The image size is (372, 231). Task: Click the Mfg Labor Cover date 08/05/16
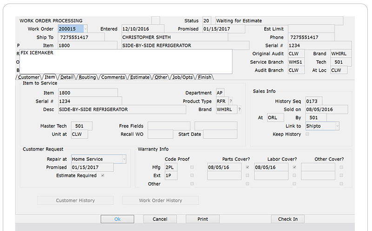pos(271,167)
